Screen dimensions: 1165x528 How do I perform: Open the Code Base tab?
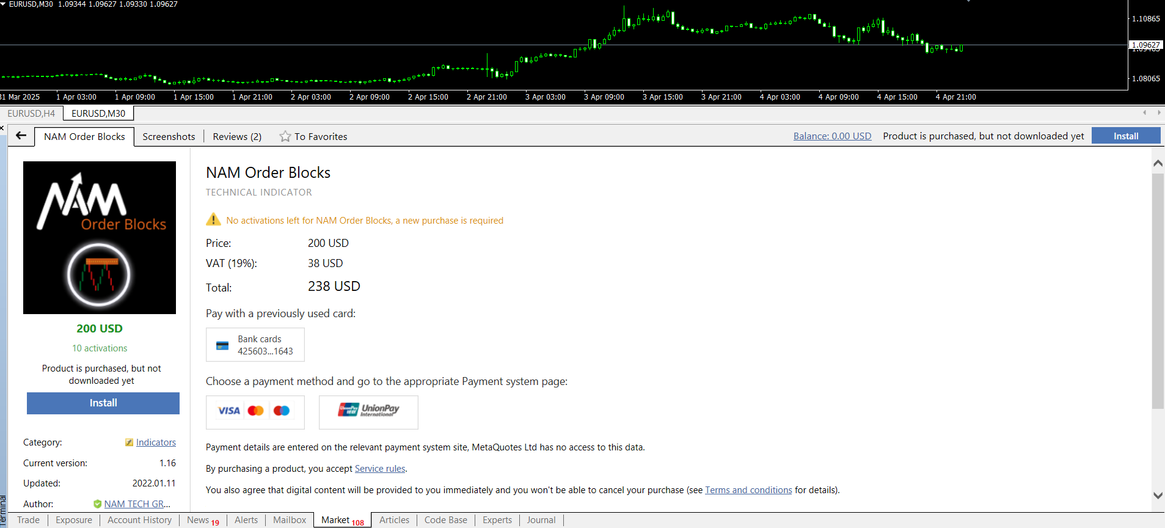(x=445, y=520)
